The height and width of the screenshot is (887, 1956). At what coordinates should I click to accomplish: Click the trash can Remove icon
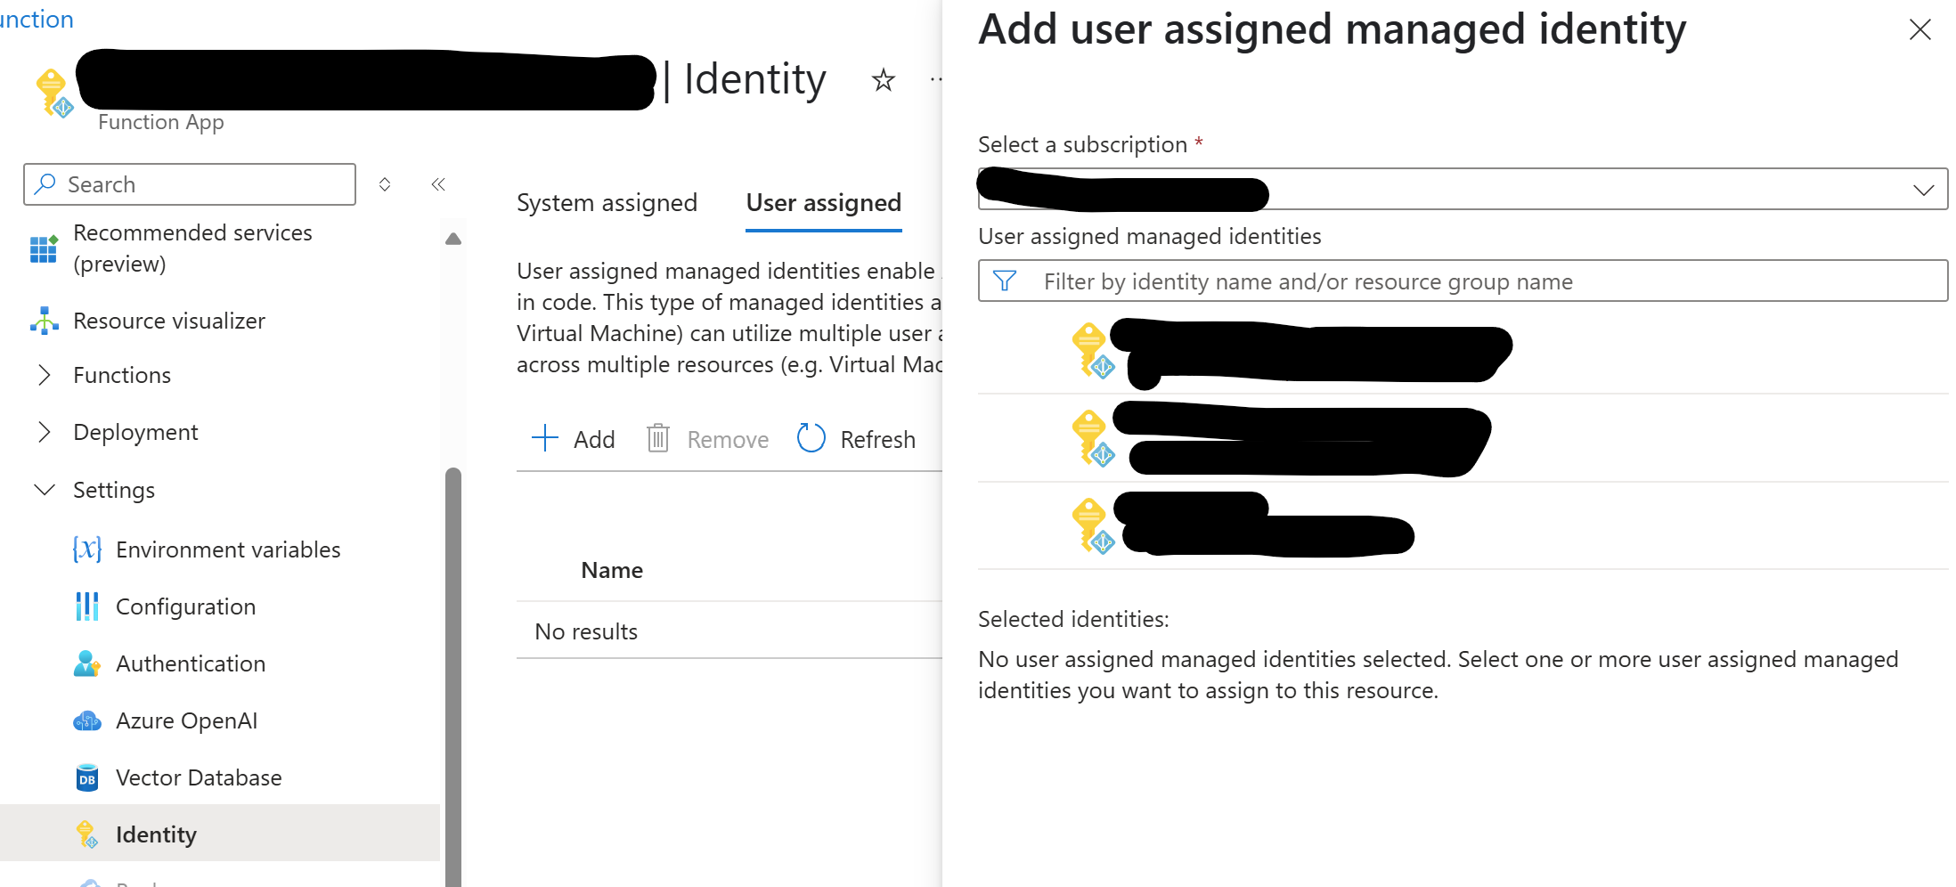coord(658,438)
